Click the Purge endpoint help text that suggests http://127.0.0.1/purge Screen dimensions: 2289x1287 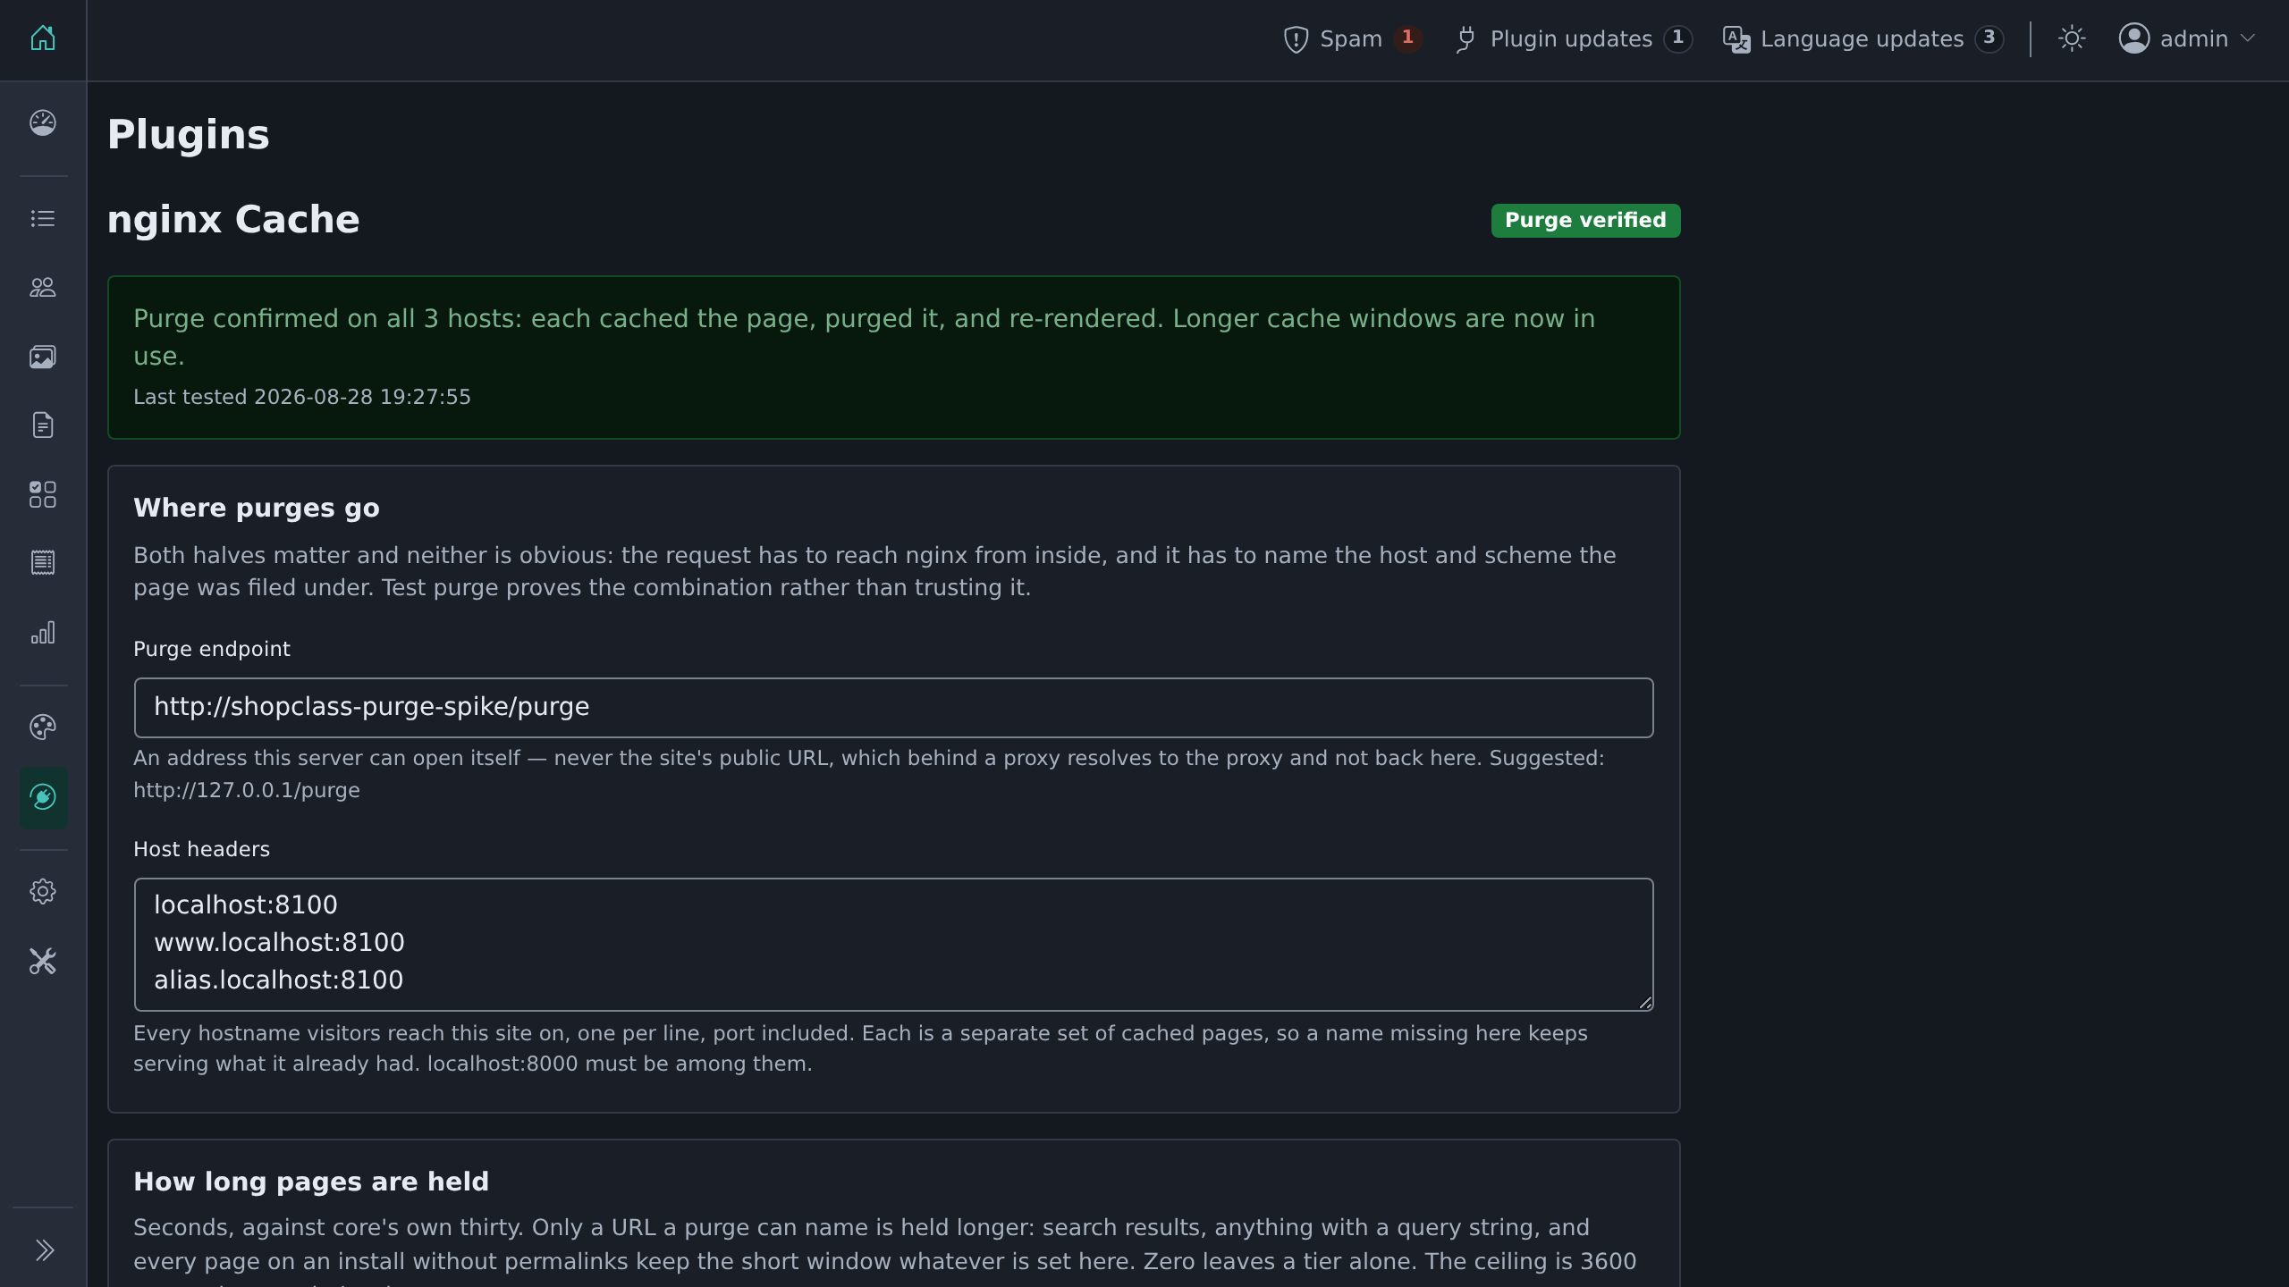pyautogui.click(x=869, y=775)
